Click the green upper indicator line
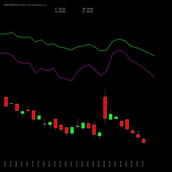Image resolution: width=172 pixels, height=172 pixels. [x=77, y=47]
